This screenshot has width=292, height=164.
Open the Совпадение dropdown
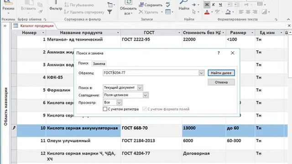146,95
